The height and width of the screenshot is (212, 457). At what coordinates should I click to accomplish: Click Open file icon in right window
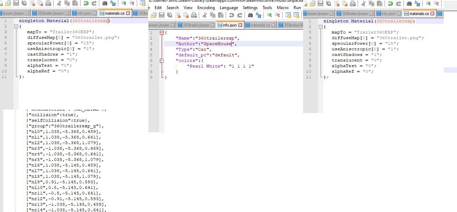(312, 3)
